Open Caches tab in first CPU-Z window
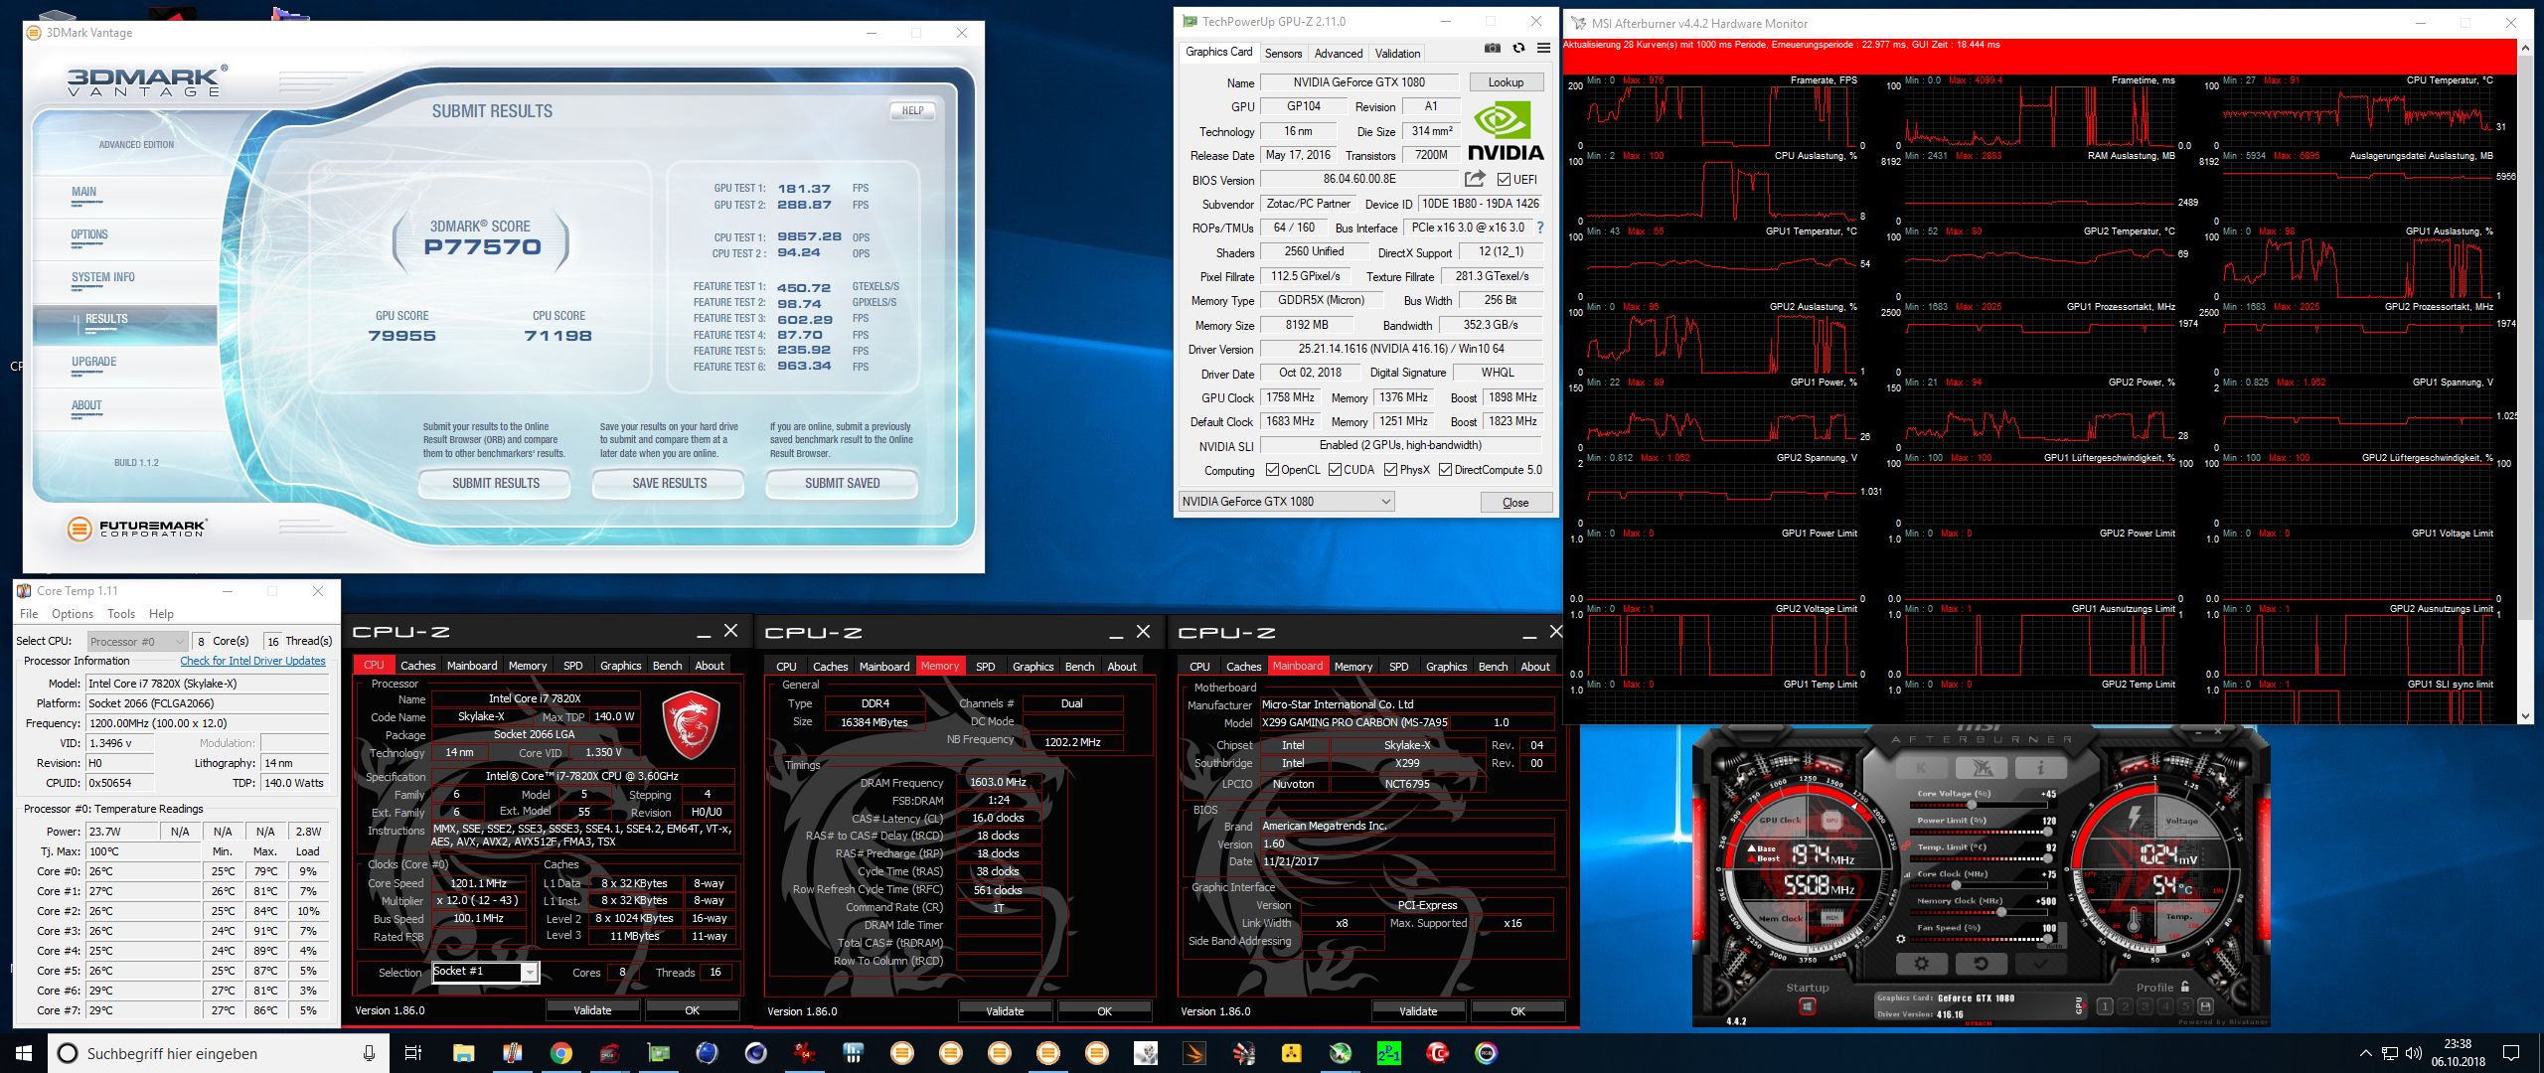Image resolution: width=2544 pixels, height=1073 pixels. (x=417, y=666)
